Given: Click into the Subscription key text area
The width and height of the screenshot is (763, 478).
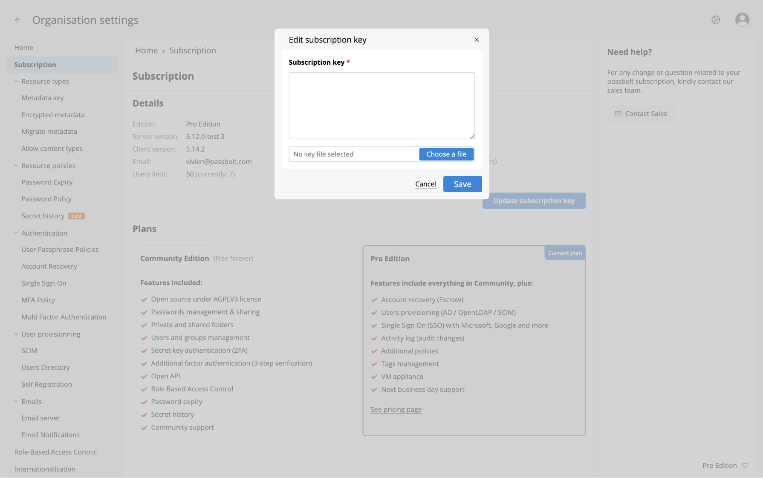Looking at the screenshot, I should [382, 106].
